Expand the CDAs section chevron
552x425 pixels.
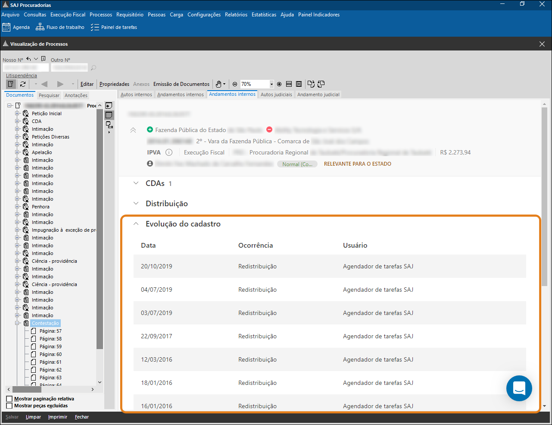pyautogui.click(x=136, y=183)
